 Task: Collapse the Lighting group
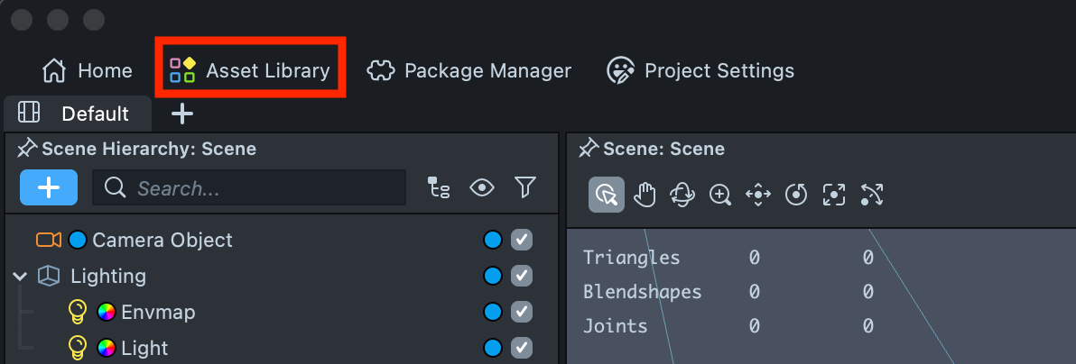[21, 276]
